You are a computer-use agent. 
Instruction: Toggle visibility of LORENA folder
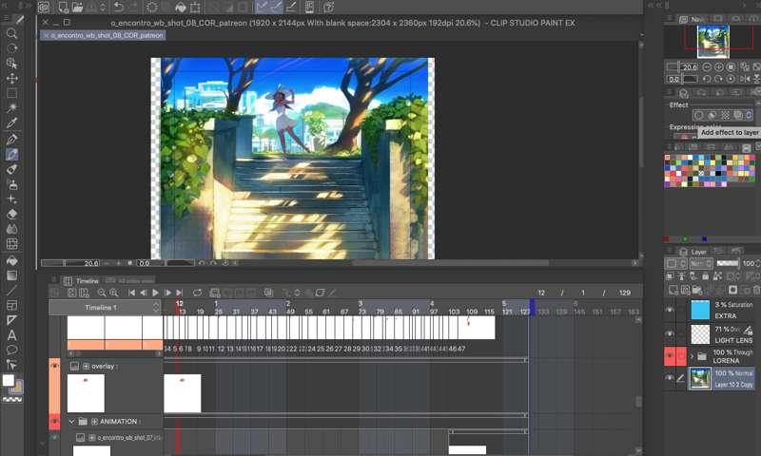coord(670,356)
